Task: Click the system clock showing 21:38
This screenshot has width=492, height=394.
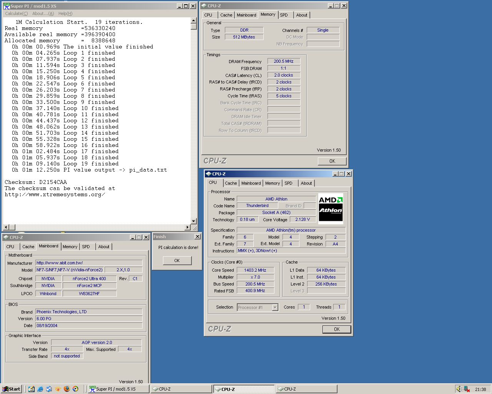Action: 480,389
